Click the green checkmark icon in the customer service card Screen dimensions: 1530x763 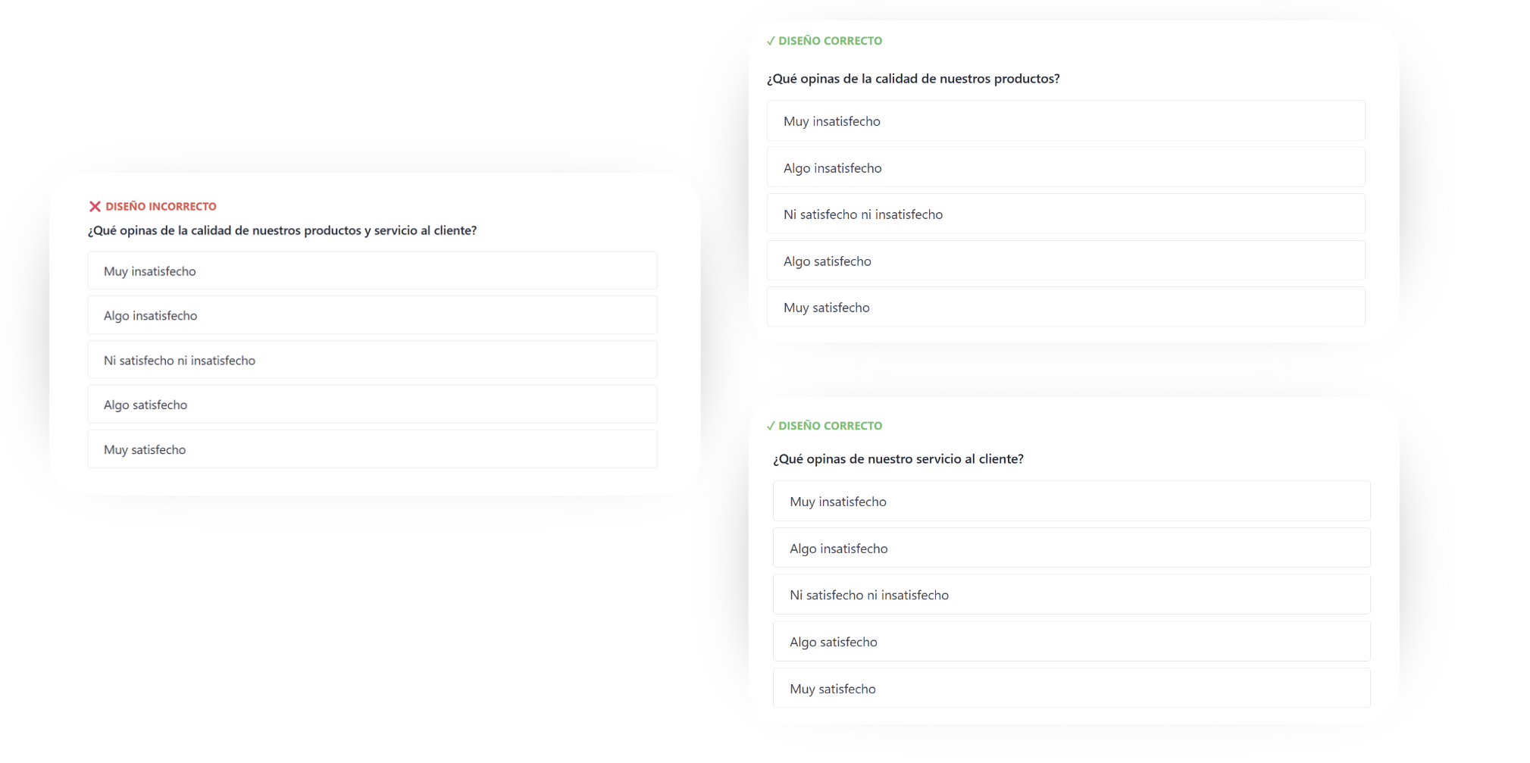click(771, 426)
